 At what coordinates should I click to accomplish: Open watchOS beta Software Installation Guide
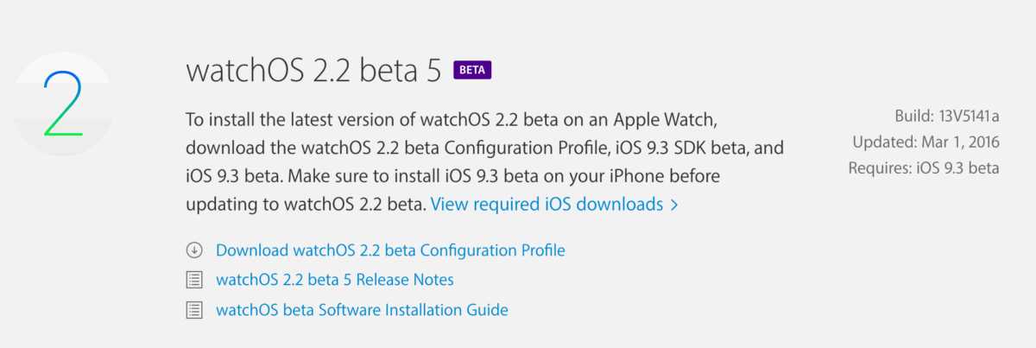coord(362,309)
